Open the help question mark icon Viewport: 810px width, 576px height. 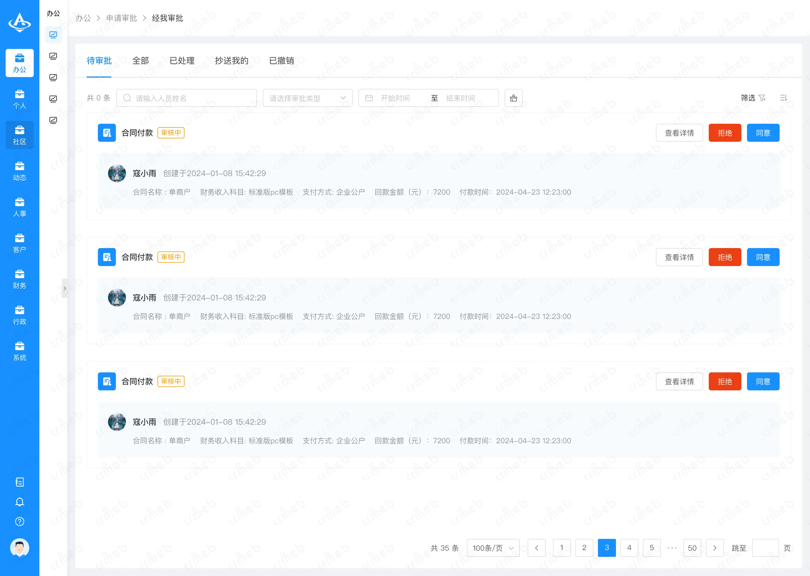click(x=19, y=521)
